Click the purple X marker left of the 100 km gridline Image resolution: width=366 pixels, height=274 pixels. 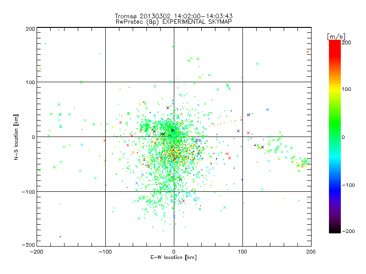[238, 131]
